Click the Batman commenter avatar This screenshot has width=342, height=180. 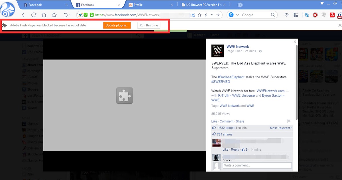[x=217, y=157]
